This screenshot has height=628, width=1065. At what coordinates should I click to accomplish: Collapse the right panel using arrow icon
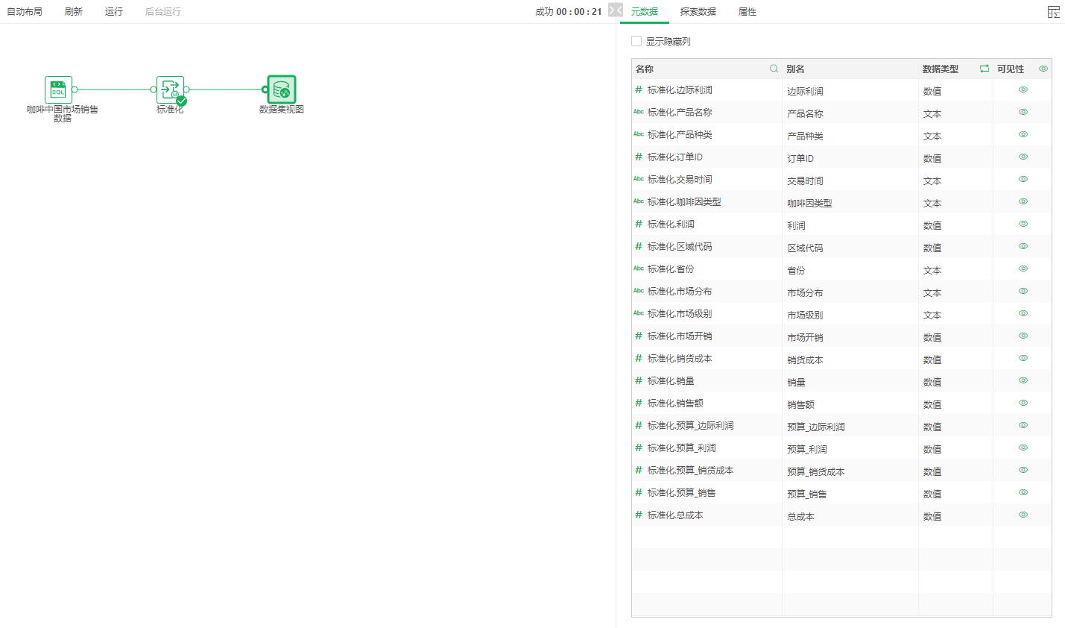coord(615,10)
